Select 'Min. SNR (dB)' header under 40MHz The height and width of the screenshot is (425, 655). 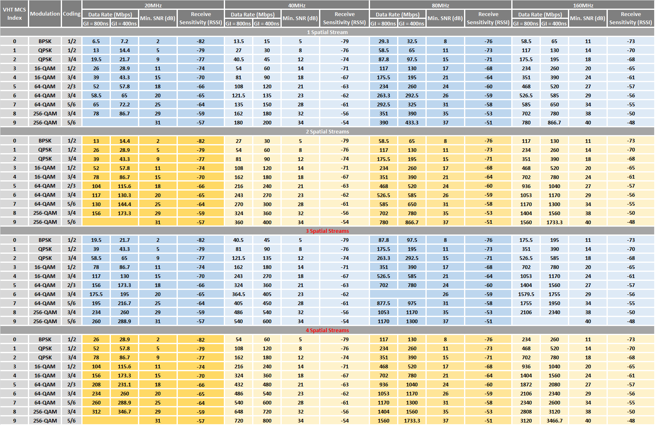pyautogui.click(x=300, y=18)
